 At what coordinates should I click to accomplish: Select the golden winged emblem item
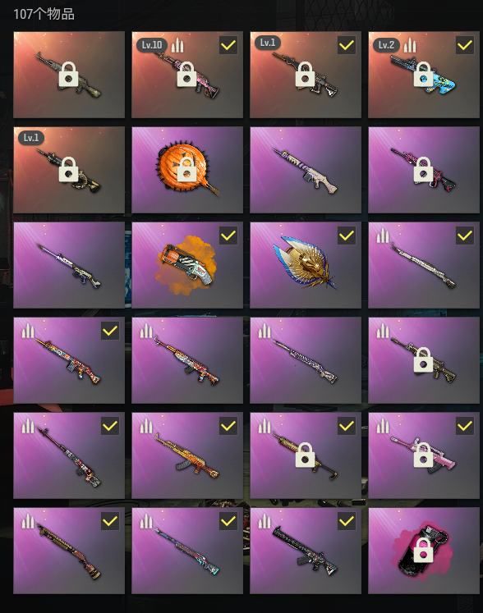[x=306, y=265]
